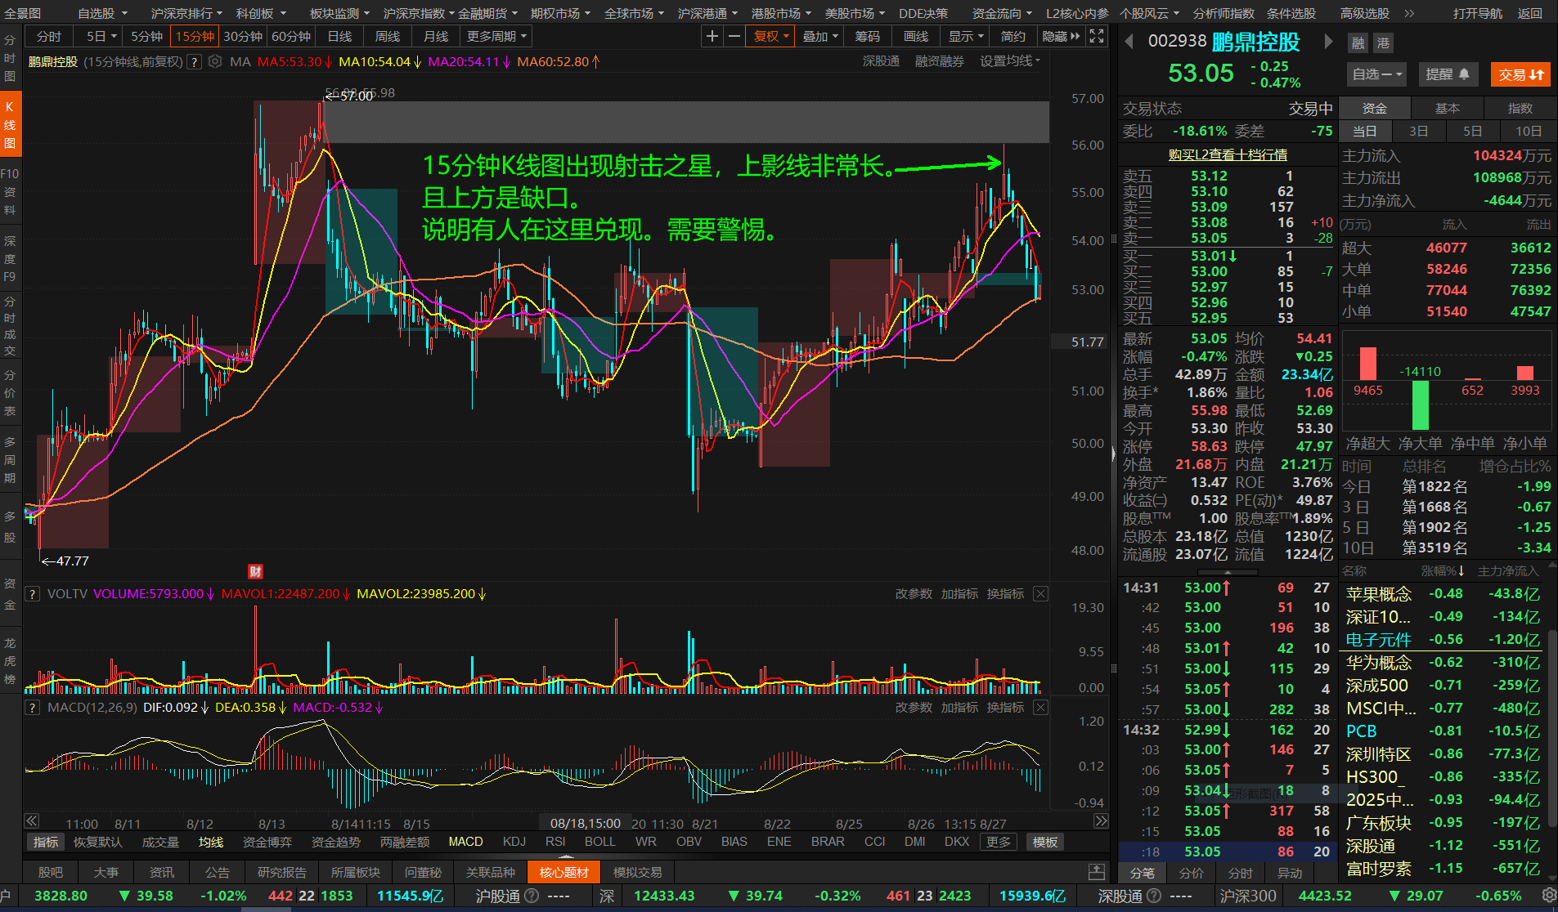Viewport: 1558px width, 912px height.
Task: Jump timeline right with double-arrow icon
Action: coord(1102,820)
